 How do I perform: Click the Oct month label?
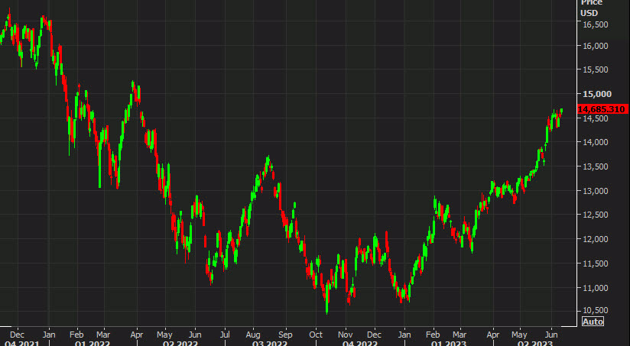pos(316,335)
